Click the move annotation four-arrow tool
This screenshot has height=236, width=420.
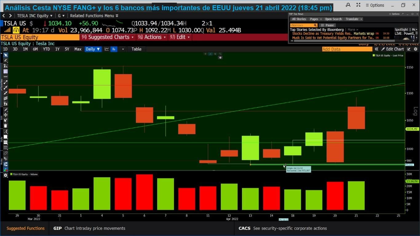click(x=6, y=115)
